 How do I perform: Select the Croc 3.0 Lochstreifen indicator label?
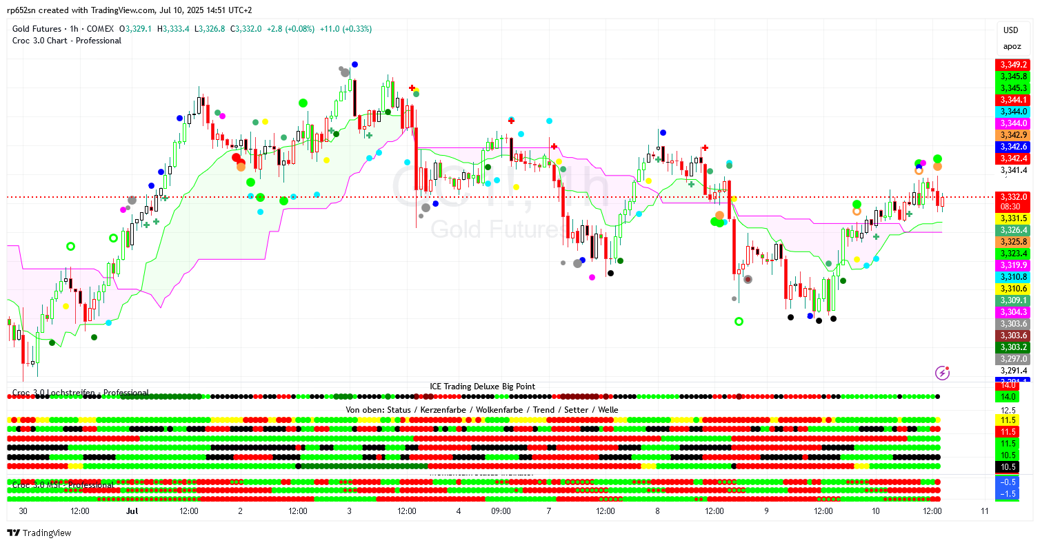tap(80, 393)
